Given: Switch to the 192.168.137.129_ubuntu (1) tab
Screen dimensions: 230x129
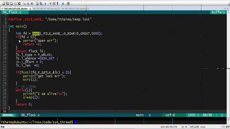Looking at the screenshot, I should tap(47, 9).
